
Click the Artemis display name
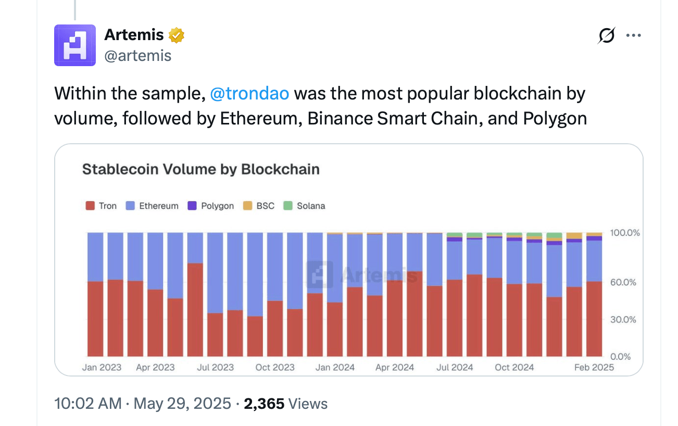[x=134, y=35]
